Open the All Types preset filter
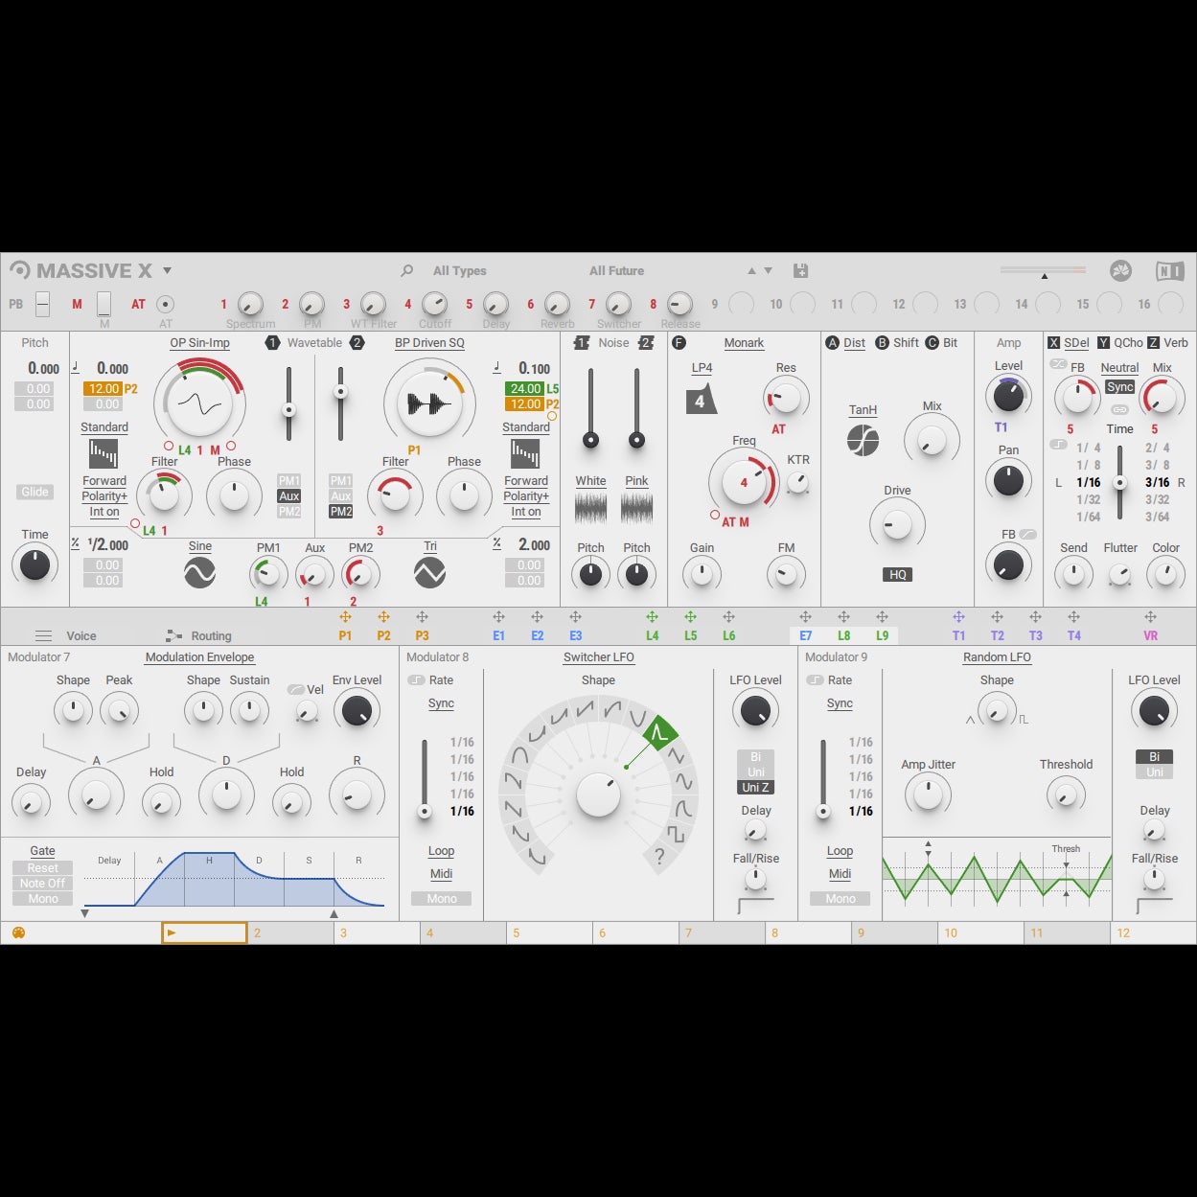 tap(459, 271)
